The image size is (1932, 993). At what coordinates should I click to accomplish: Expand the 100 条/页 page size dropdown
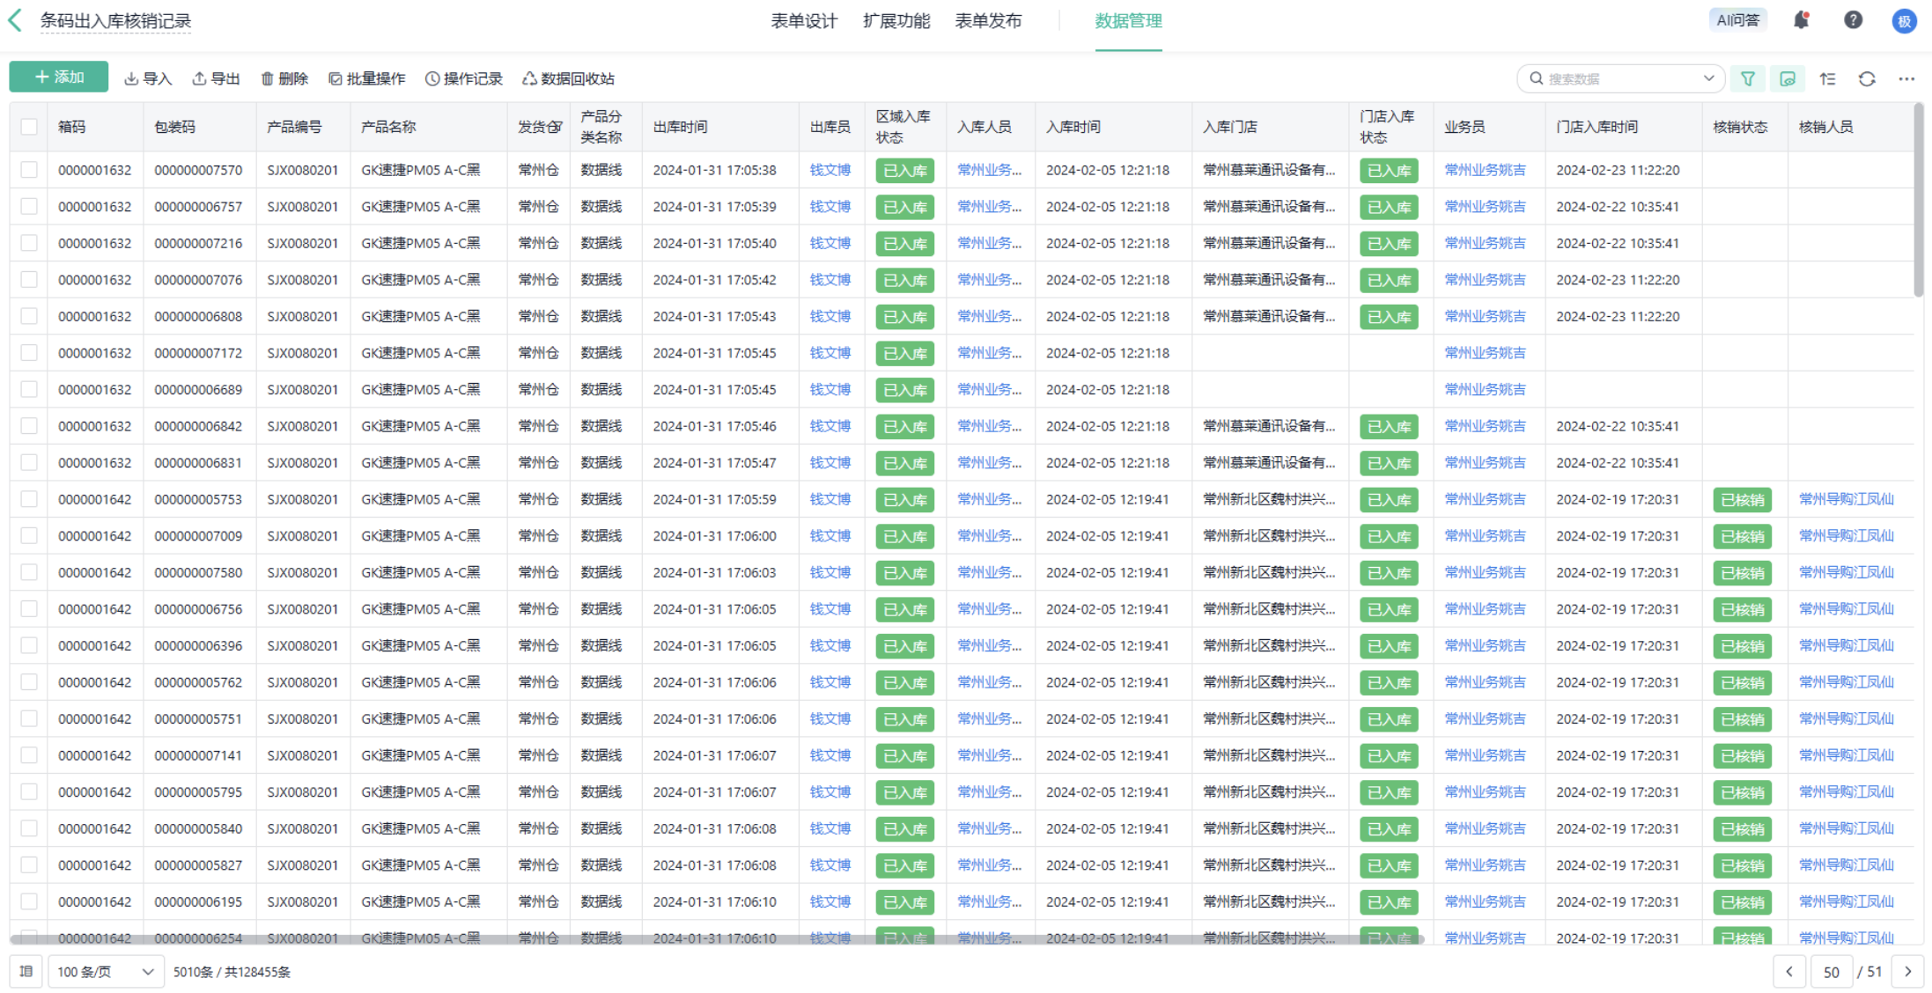[x=106, y=971]
